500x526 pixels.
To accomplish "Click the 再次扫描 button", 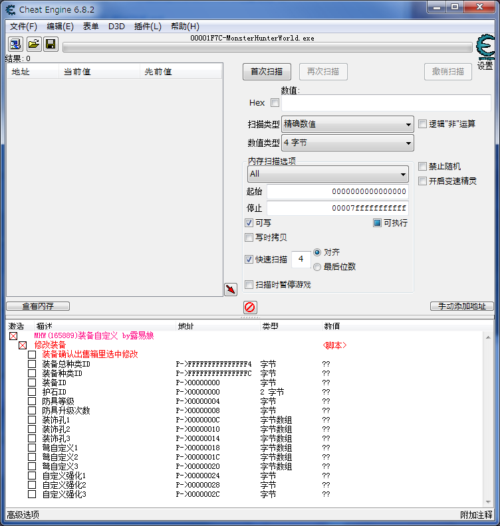I will [x=323, y=72].
